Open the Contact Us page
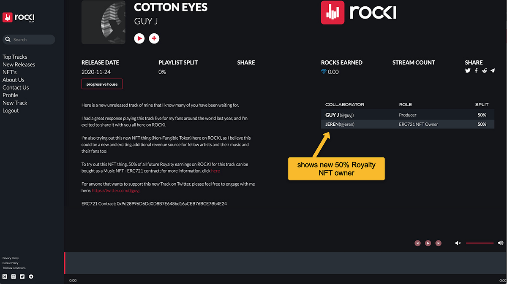The image size is (507, 284). pos(16,87)
